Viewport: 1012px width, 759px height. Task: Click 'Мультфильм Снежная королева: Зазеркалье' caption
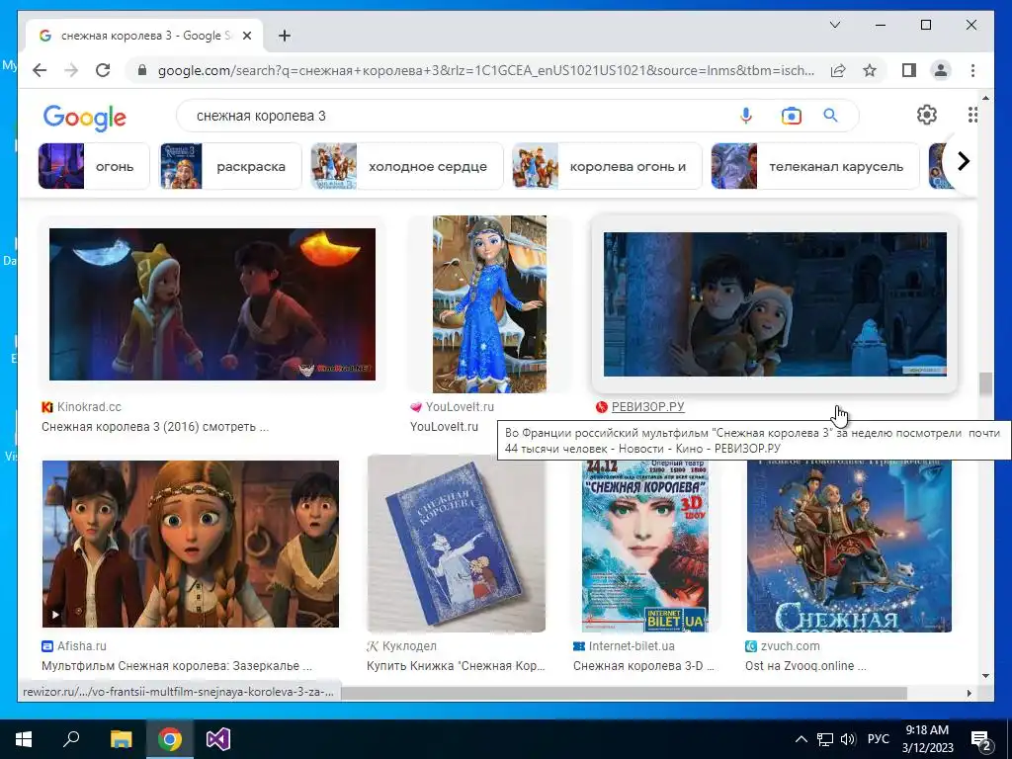177,665
